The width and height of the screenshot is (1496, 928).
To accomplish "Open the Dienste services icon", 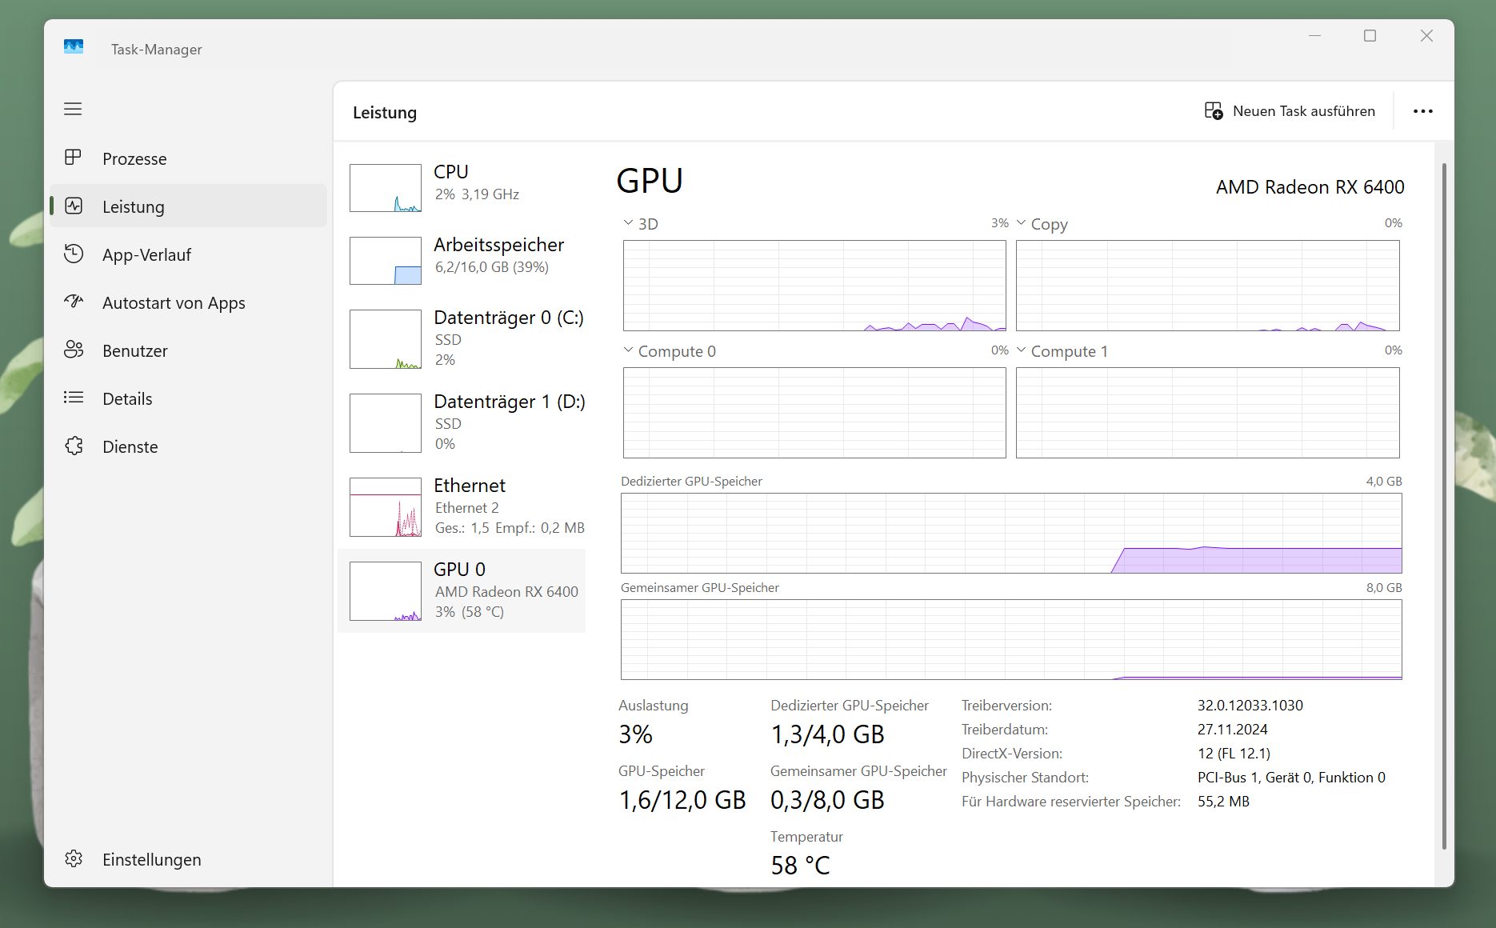I will point(73,446).
